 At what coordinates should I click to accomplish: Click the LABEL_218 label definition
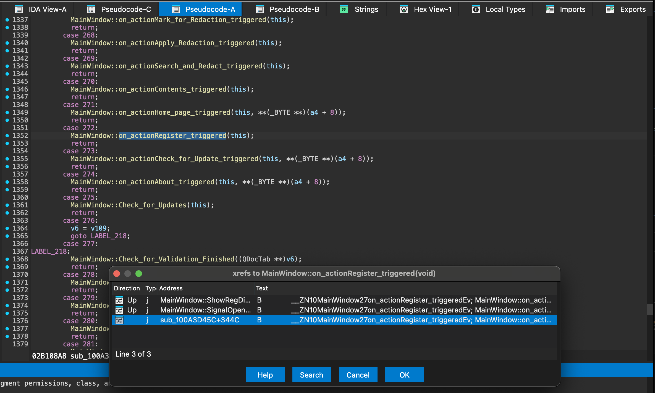click(x=51, y=252)
